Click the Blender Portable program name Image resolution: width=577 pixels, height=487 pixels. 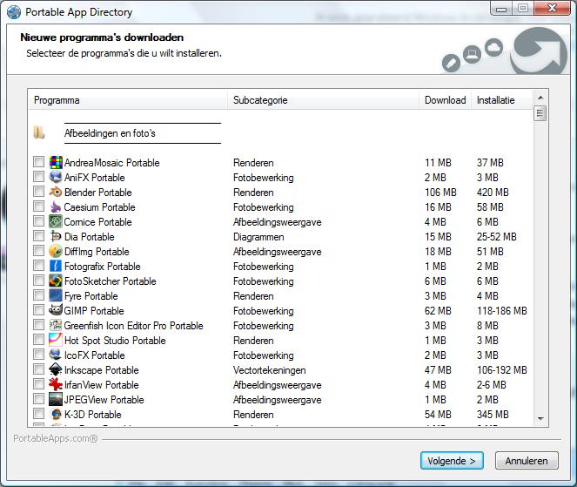pos(97,193)
